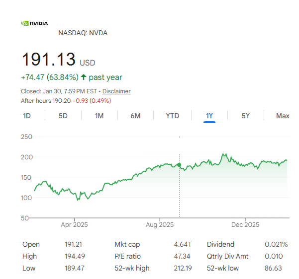The width and height of the screenshot is (299, 279).
Task: Click the Mkt cap value 4.64T
Action: click(x=183, y=244)
